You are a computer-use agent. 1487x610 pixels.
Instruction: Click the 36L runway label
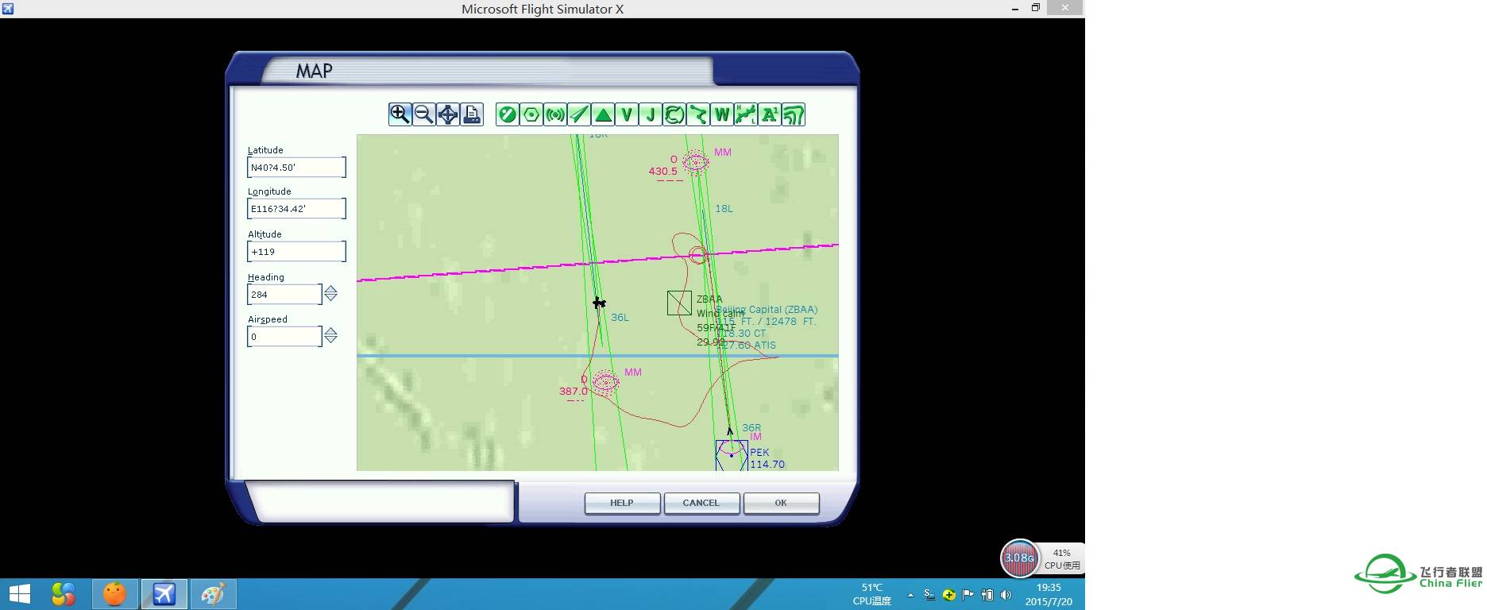point(620,317)
